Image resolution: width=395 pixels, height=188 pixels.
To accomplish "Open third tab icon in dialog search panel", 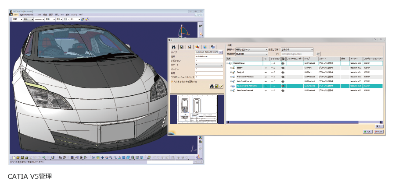I will click(x=190, y=47).
